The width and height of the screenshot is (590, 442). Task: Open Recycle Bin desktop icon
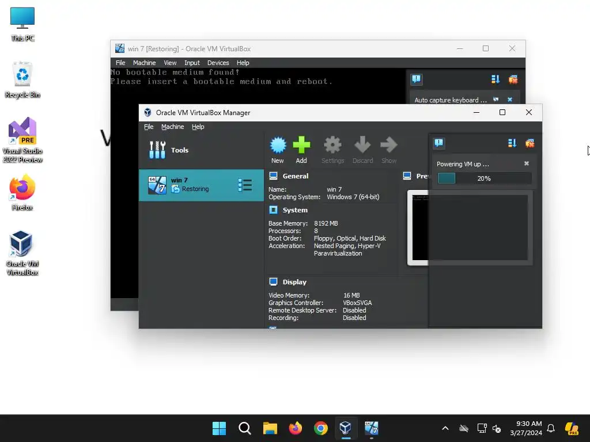pos(22,79)
